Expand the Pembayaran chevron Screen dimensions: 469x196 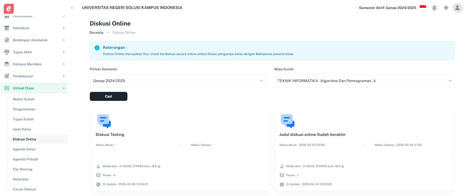[64, 76]
